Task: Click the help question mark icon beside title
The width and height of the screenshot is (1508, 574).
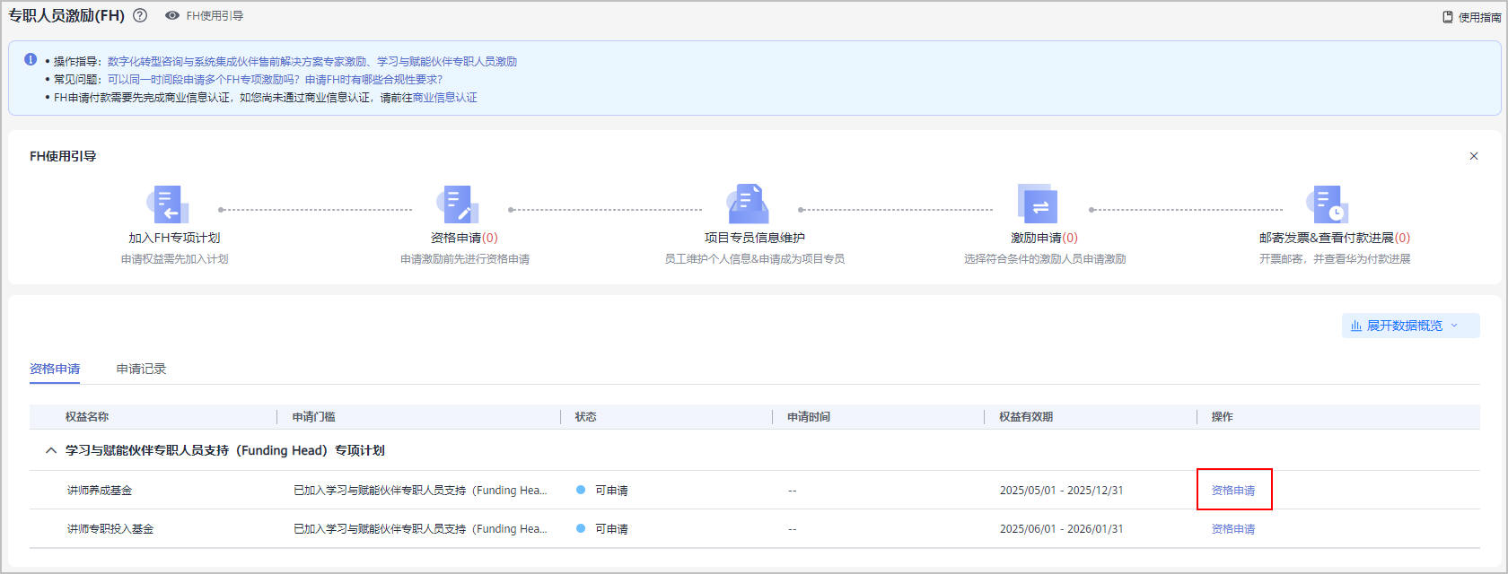Action: (140, 15)
